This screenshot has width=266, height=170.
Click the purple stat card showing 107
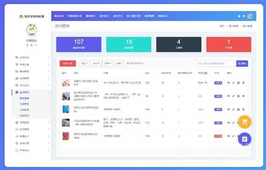[x=79, y=44]
